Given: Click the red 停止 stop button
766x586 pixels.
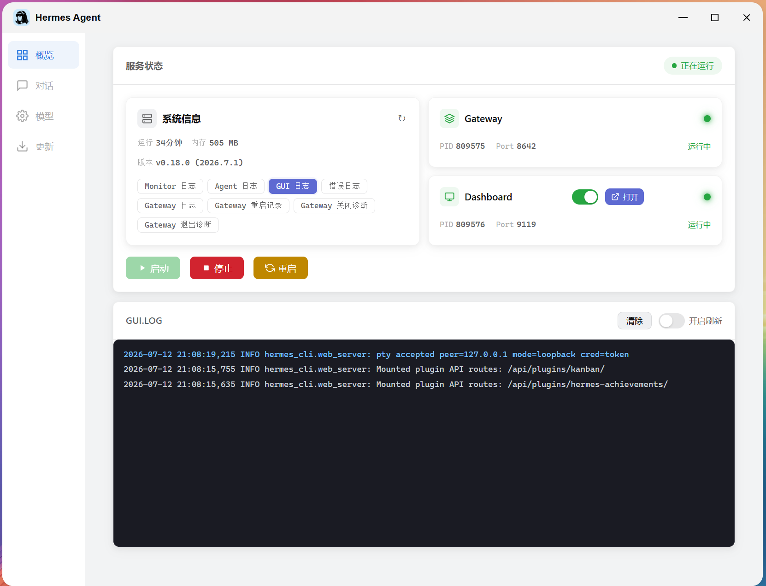Looking at the screenshot, I should point(217,268).
